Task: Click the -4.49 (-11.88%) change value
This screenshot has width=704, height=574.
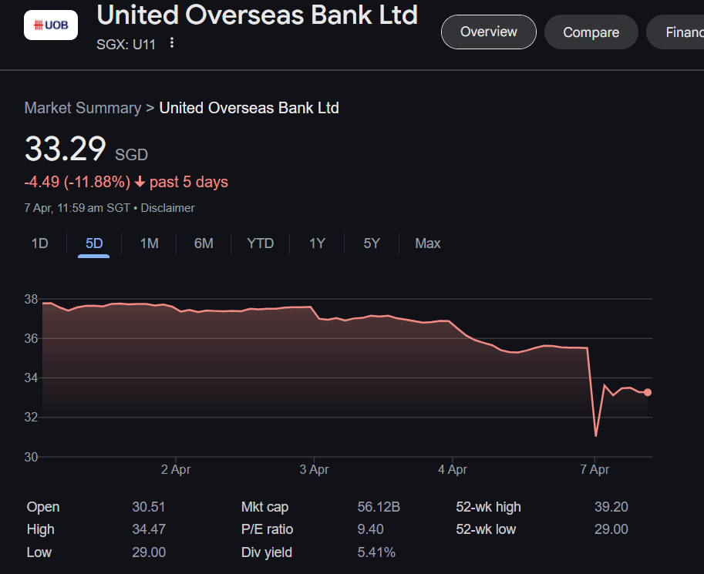Action: point(77,182)
